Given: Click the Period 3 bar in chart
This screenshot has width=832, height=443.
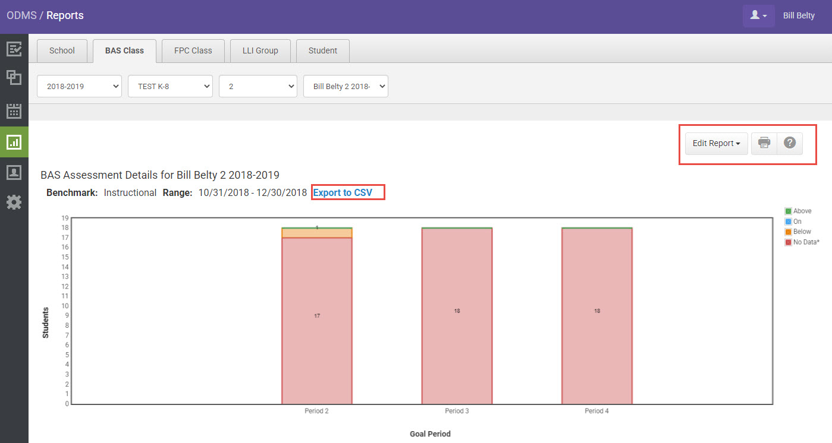Looking at the screenshot, I should [457, 315].
